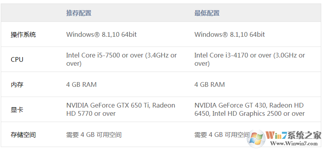Click the Intel HD Graphics 2500 text
Image resolution: width=324 pixels, height=149 pixels.
247,113
